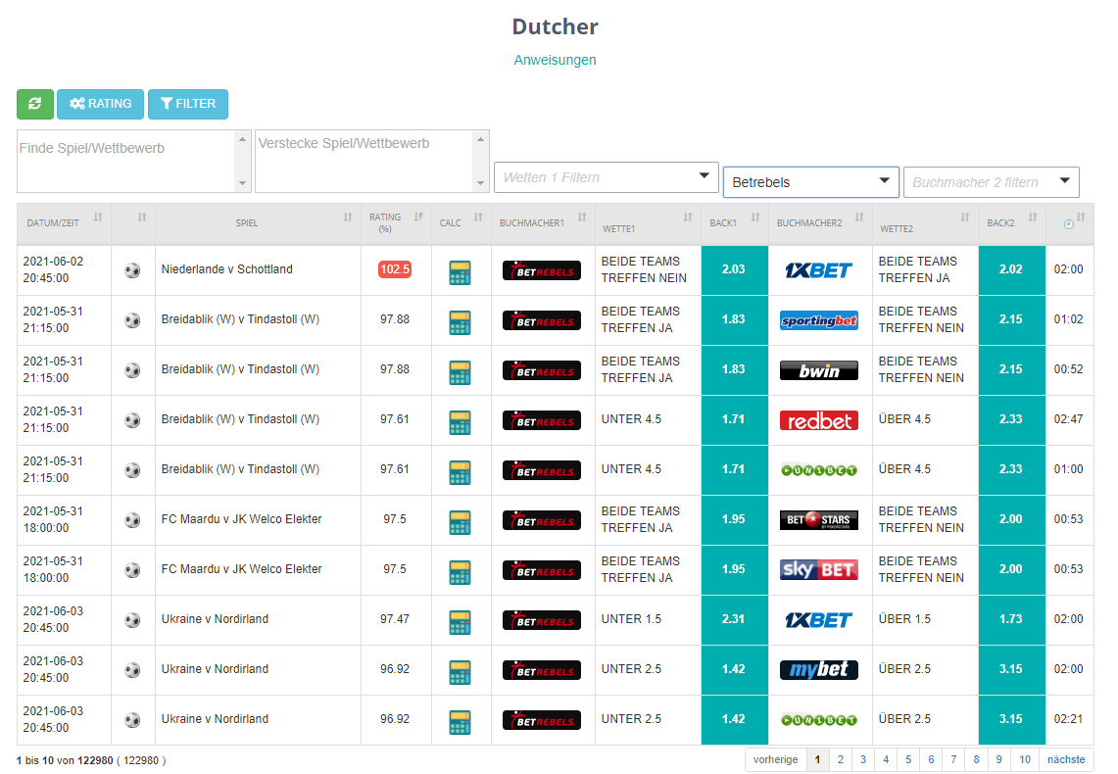Click the 1.73 back odds cell

[1012, 619]
